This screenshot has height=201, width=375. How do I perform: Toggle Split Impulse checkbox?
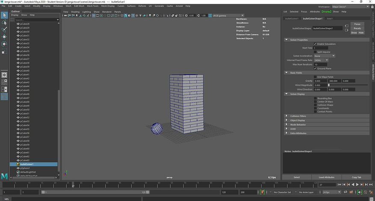[x=315, y=52]
